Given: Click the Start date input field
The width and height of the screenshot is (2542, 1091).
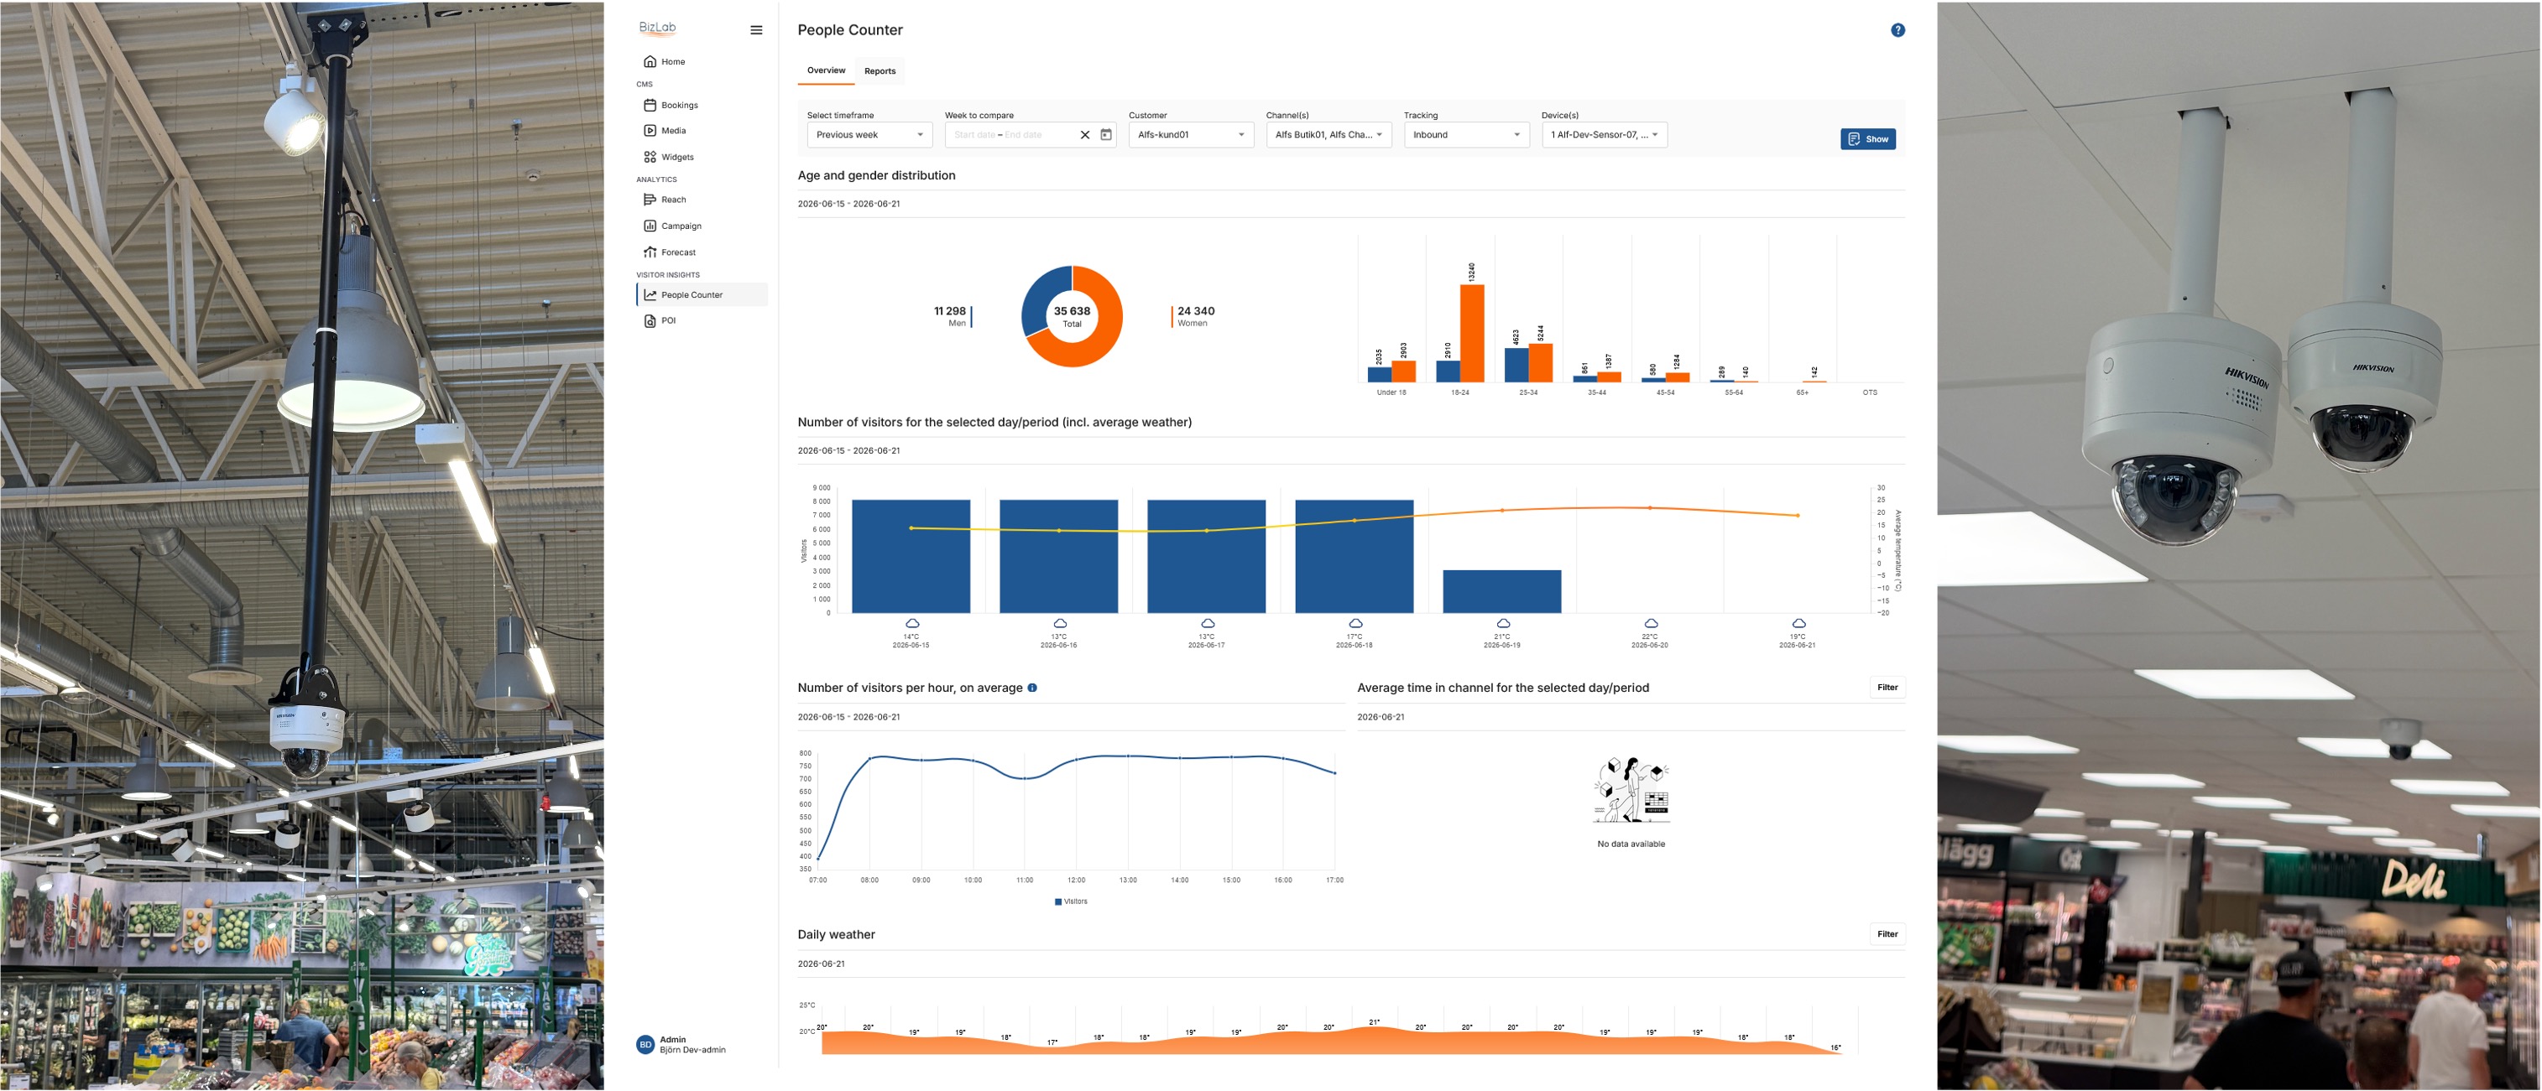Looking at the screenshot, I should click(974, 135).
